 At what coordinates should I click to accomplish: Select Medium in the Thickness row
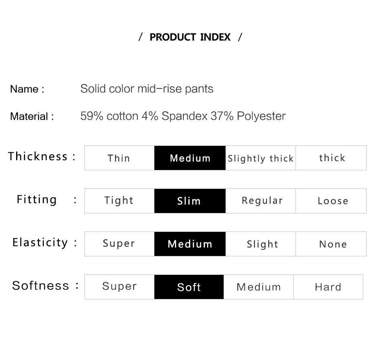click(x=190, y=158)
